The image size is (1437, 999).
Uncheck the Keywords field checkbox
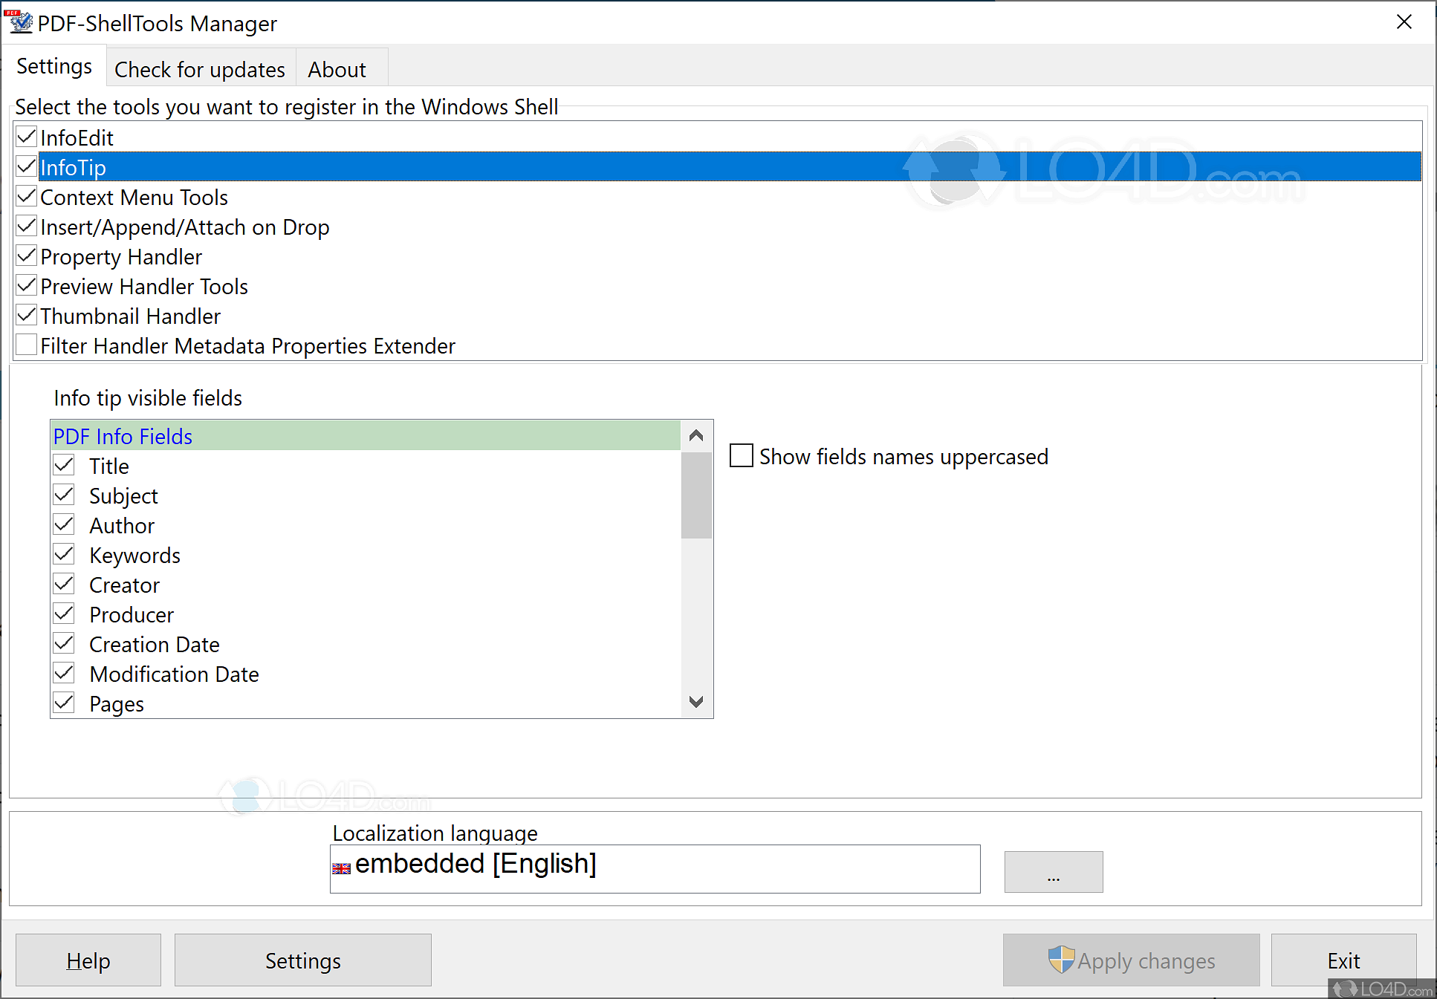[x=65, y=555]
